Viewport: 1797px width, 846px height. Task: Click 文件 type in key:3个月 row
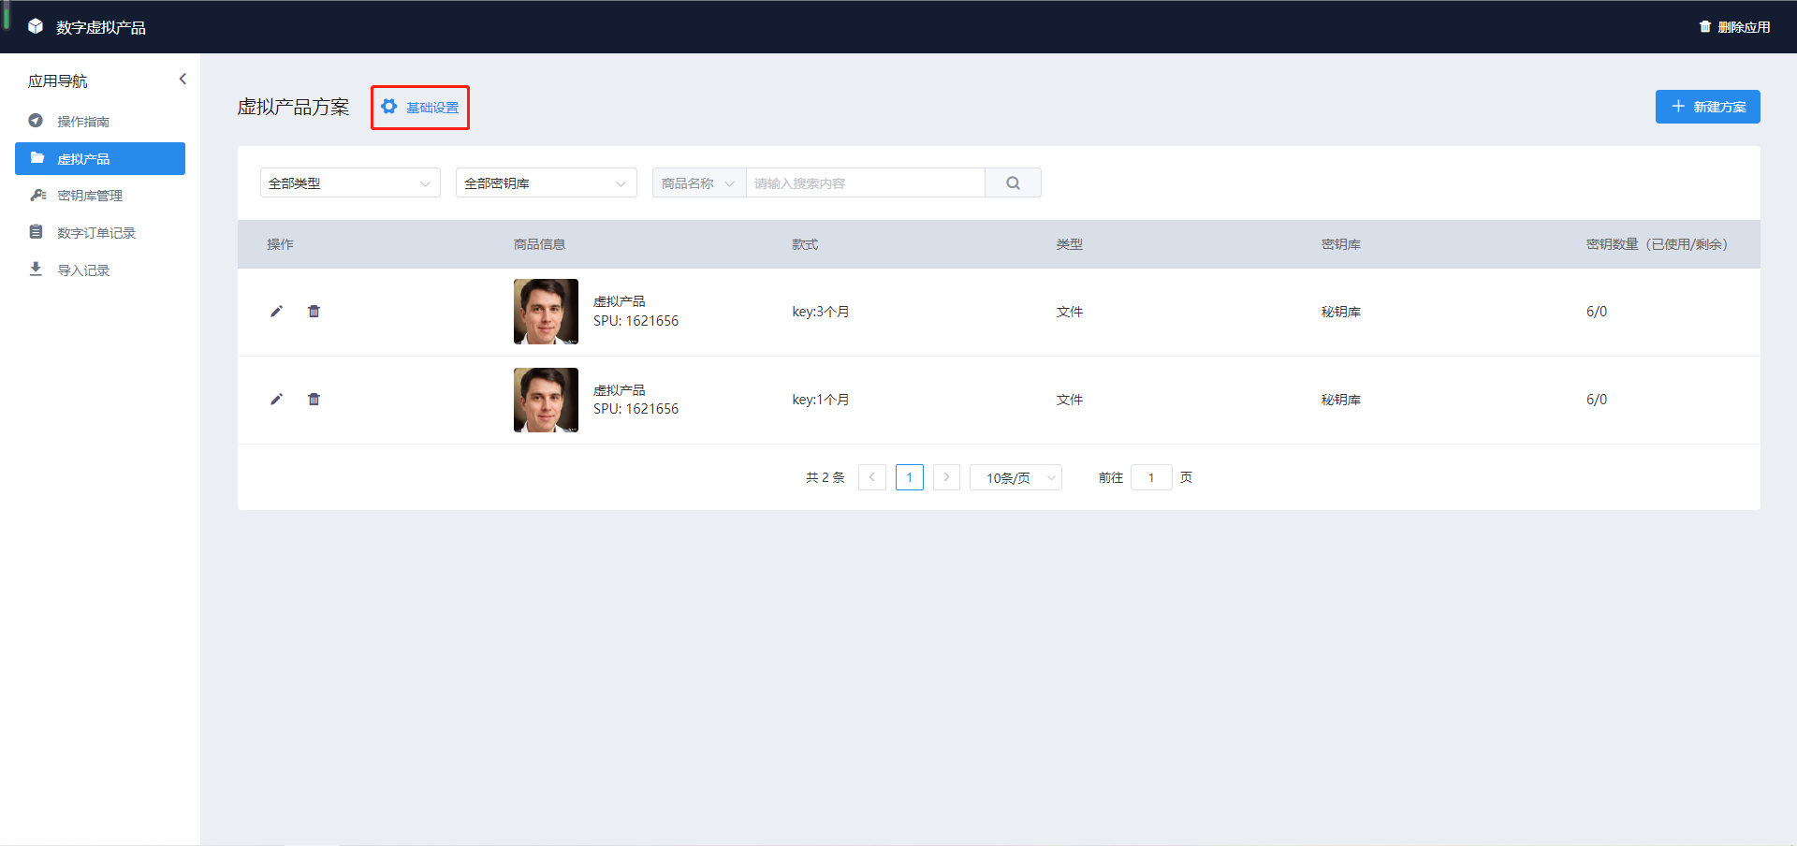(x=1070, y=312)
